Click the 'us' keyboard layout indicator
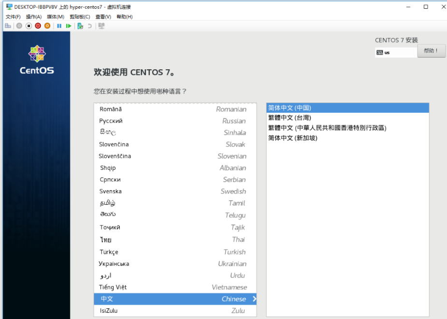 coord(396,53)
